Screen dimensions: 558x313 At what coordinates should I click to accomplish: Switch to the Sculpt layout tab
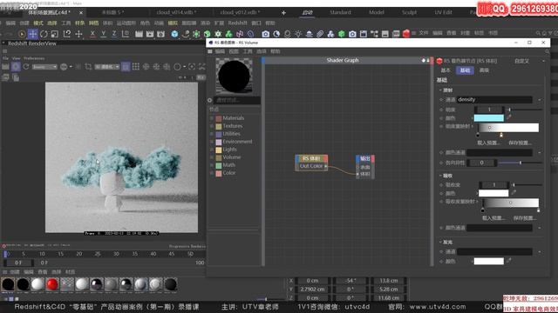(409, 12)
